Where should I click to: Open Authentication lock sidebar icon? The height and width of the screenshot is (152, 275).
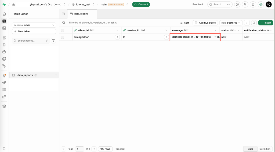click(4, 45)
